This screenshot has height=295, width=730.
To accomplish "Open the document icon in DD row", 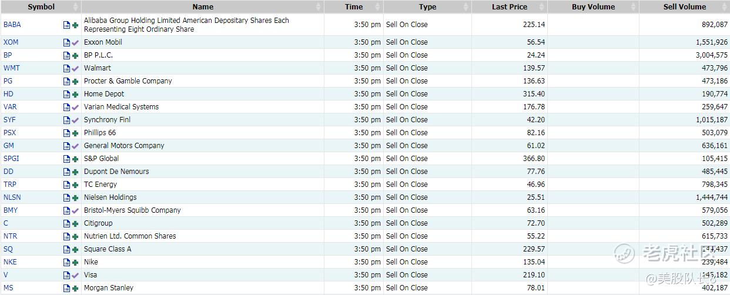I will (x=66, y=172).
